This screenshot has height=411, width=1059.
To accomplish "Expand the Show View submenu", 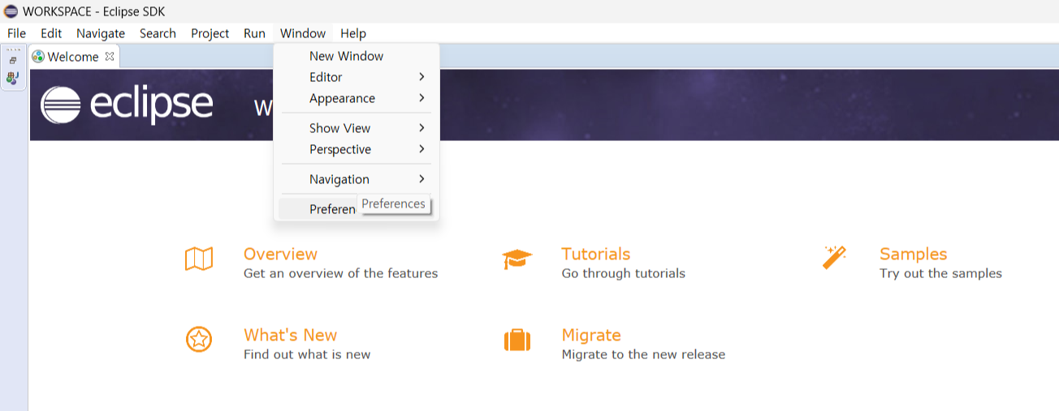I will tap(357, 128).
